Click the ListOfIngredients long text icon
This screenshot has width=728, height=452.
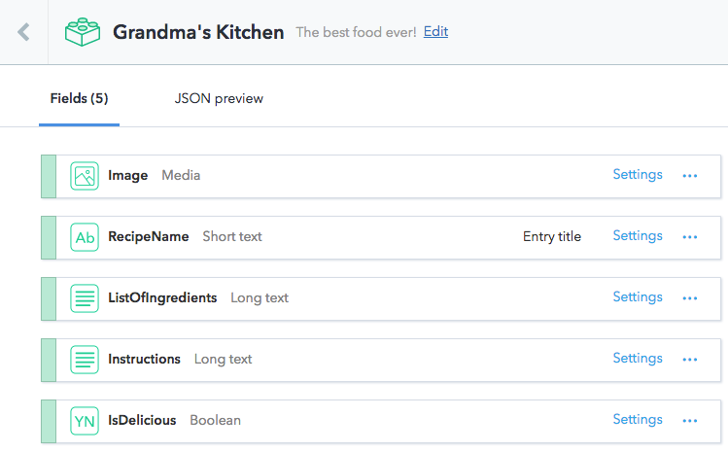[85, 298]
